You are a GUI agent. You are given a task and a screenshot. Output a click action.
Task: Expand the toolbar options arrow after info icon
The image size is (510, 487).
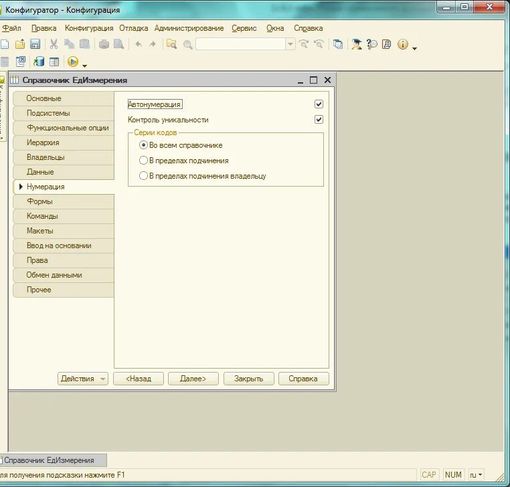[x=414, y=49]
